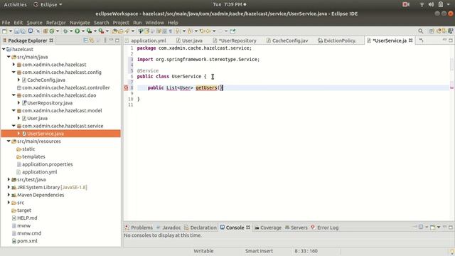This screenshot has height=256, width=455.
Task: Open the Problems view tab
Action: (x=139, y=228)
